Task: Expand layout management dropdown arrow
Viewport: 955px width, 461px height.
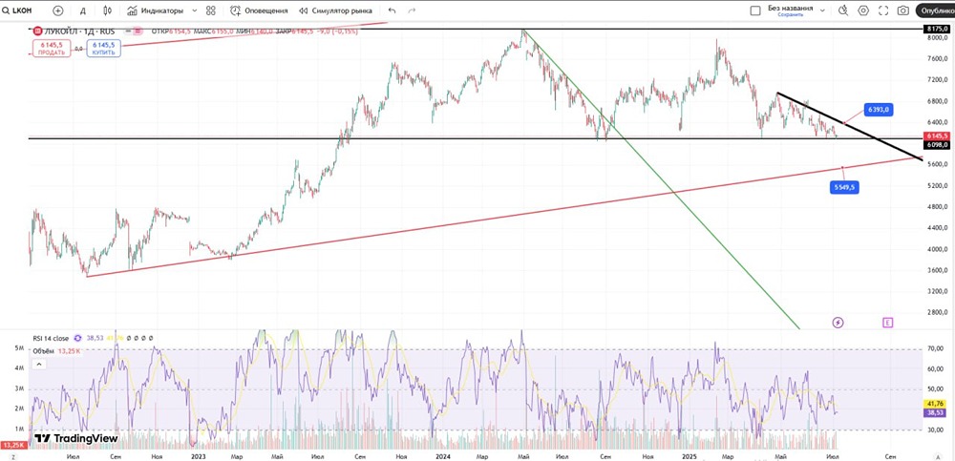Action: coord(822,10)
